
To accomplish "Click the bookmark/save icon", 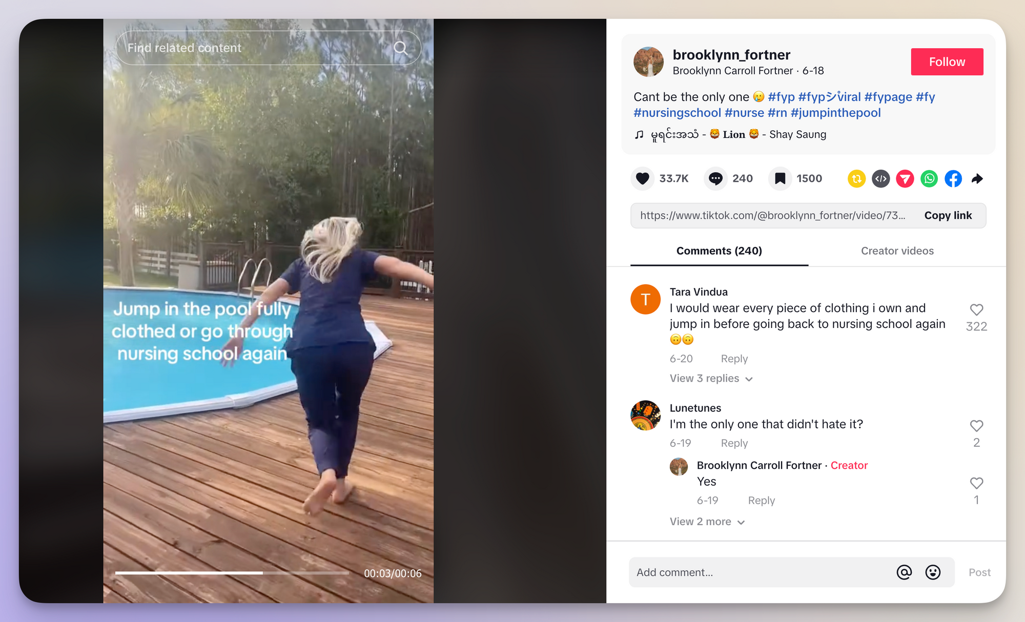I will 785,178.
